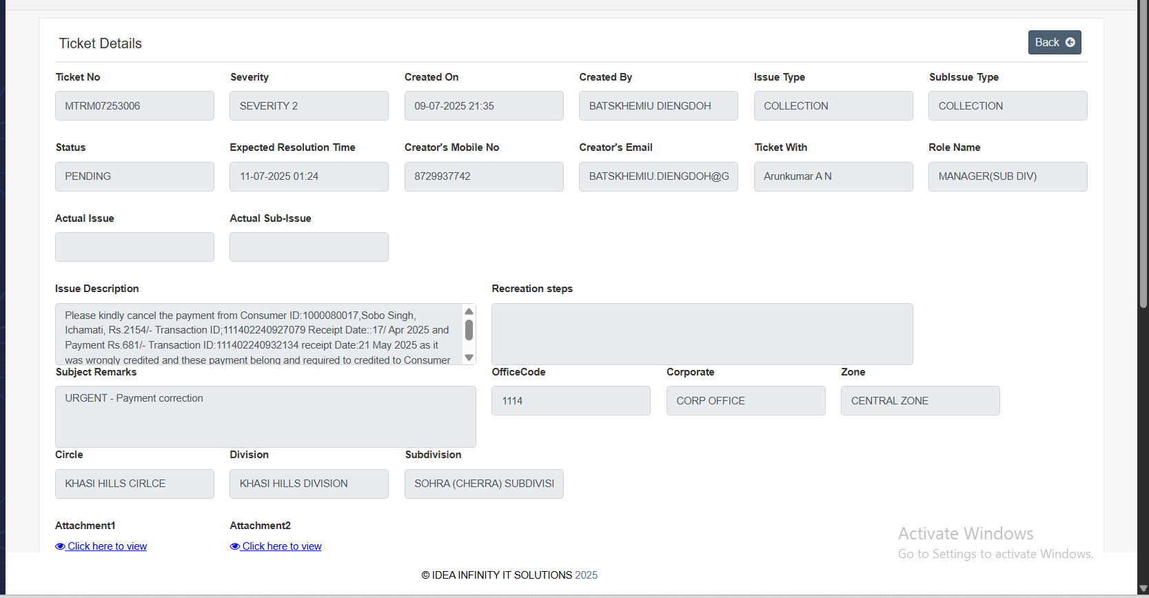Click the Subject Remarks text area
The image size is (1149, 598).
265,417
